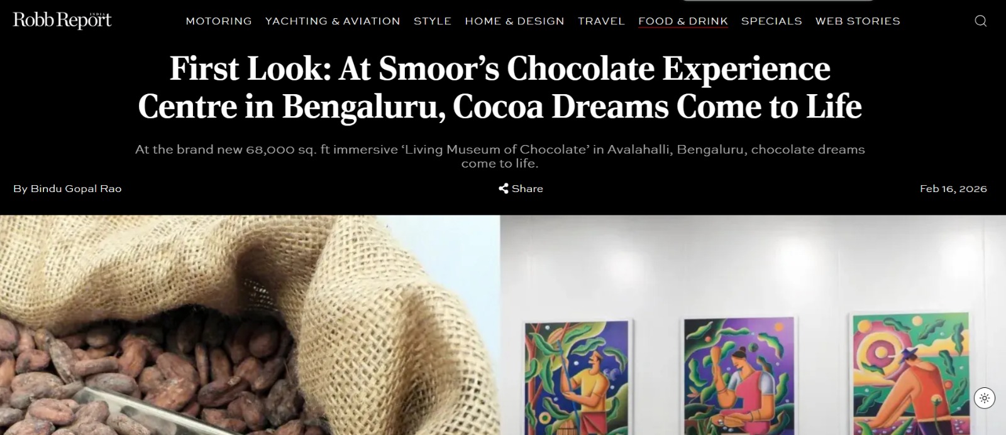This screenshot has height=435, width=1006.
Task: Open the Motoring menu
Action: coord(219,21)
